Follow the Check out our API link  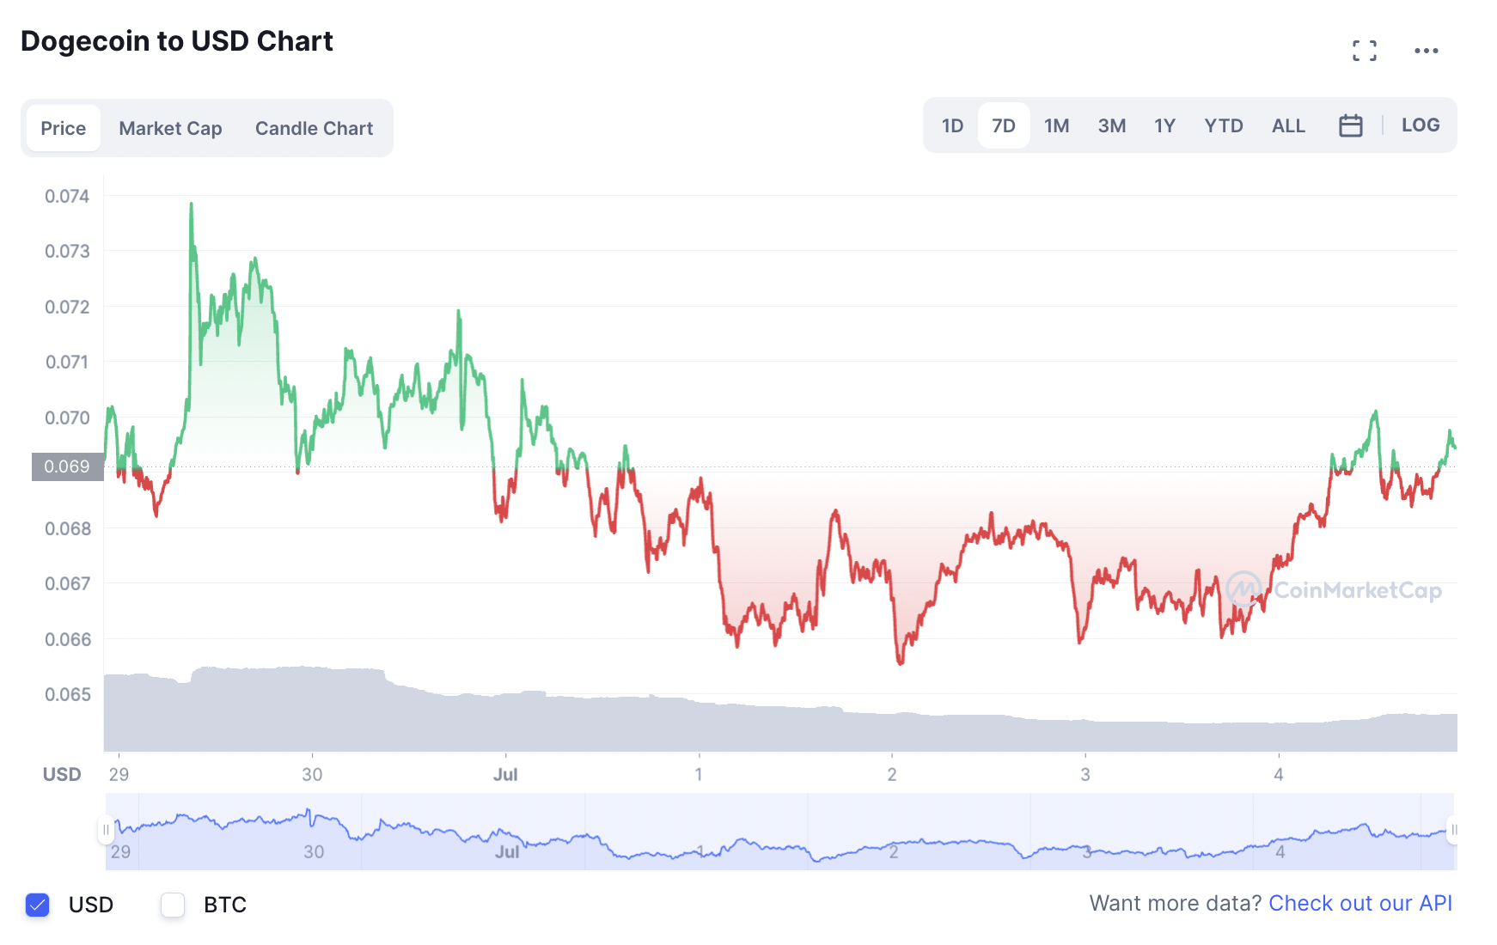click(1360, 903)
